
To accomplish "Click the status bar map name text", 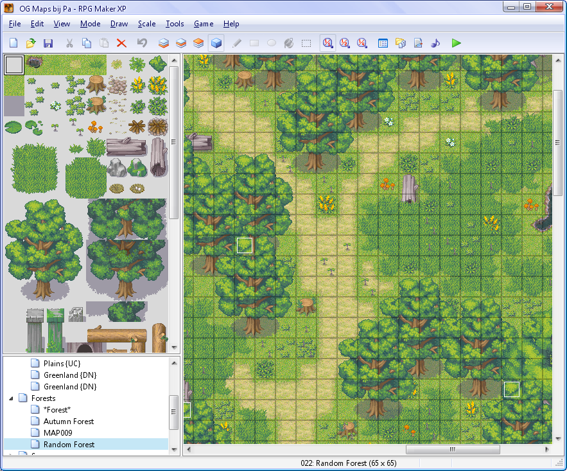I will point(348,463).
